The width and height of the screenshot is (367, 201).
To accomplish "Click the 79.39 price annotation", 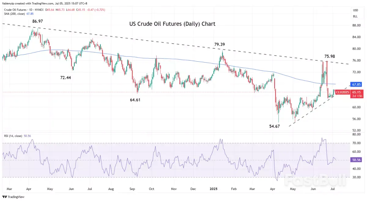I will (220, 45).
